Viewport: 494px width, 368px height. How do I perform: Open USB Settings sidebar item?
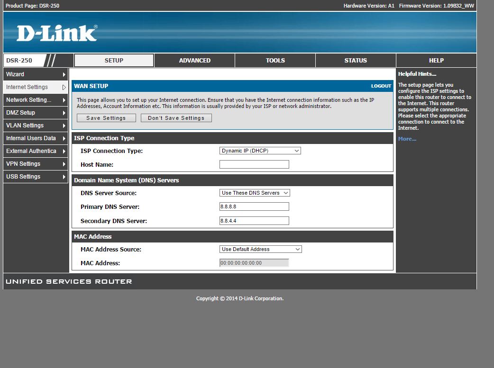[x=36, y=177]
